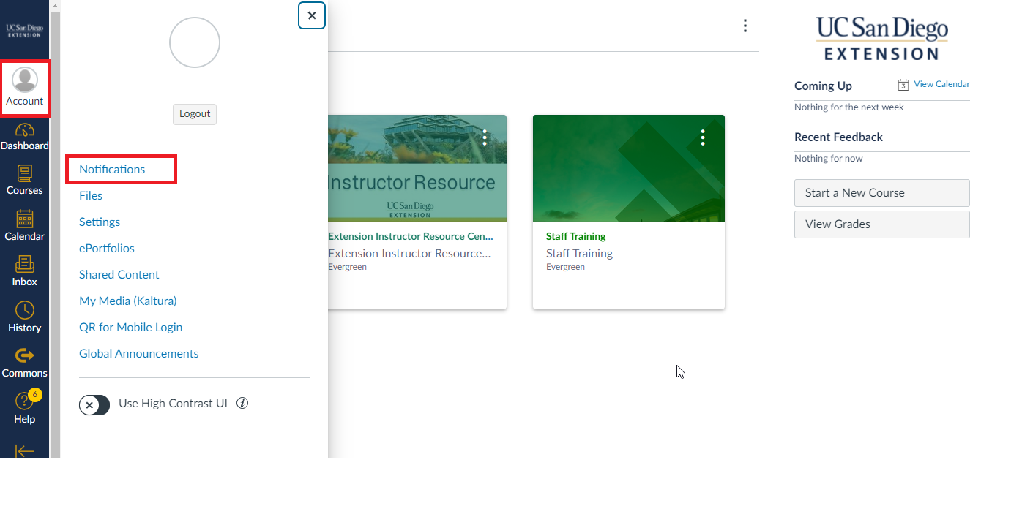Open Notifications settings

(112, 169)
